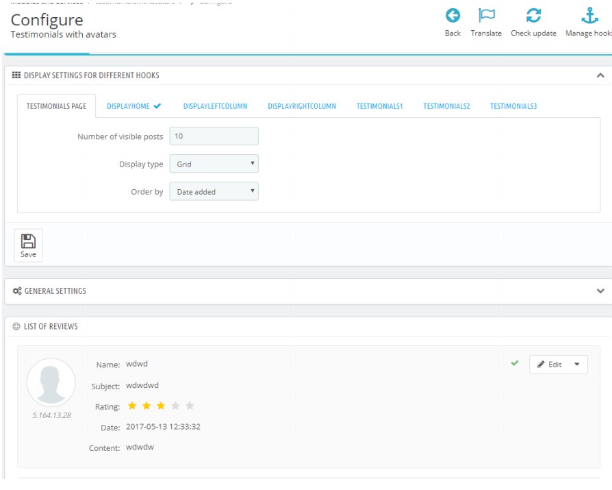Click the smiley icon beside List of Reviews
The width and height of the screenshot is (612, 490).
point(16,326)
